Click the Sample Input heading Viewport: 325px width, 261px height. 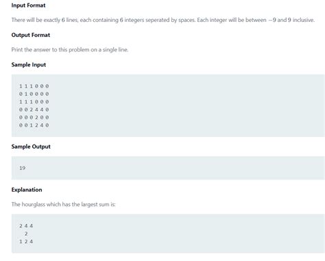[x=29, y=64]
